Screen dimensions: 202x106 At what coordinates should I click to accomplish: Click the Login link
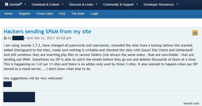94,14
